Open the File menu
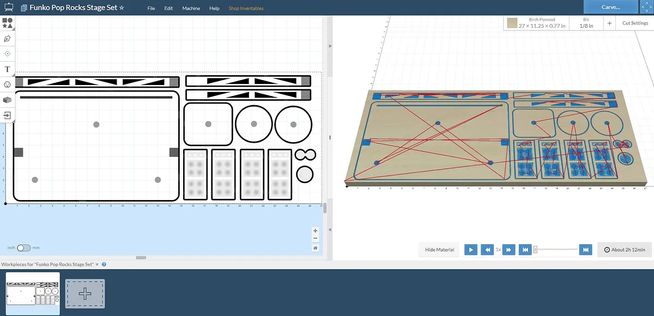Screen dimensions: 654x316 [151, 9]
